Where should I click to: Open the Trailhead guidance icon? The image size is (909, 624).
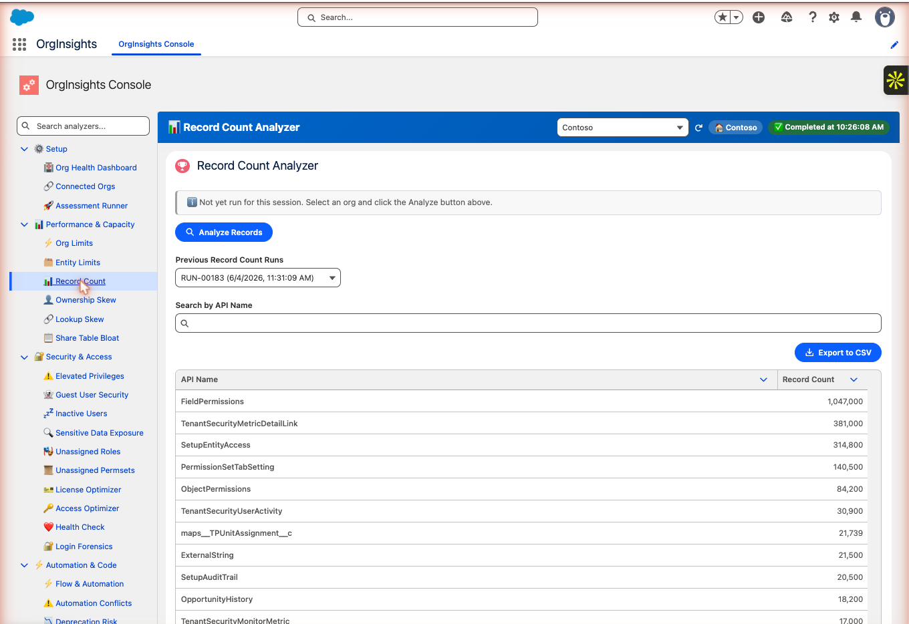[x=787, y=17]
